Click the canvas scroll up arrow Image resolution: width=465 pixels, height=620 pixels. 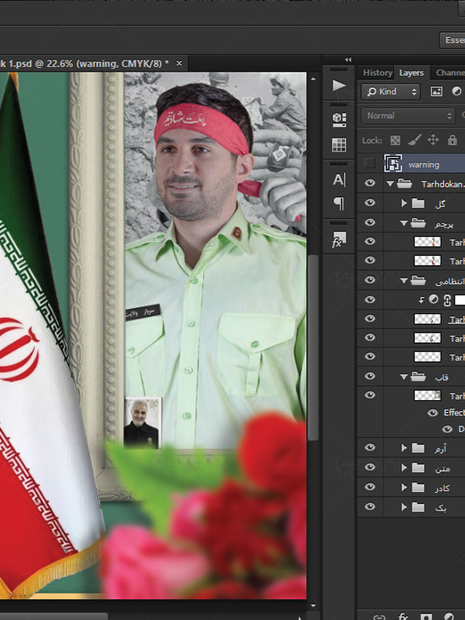[313, 79]
